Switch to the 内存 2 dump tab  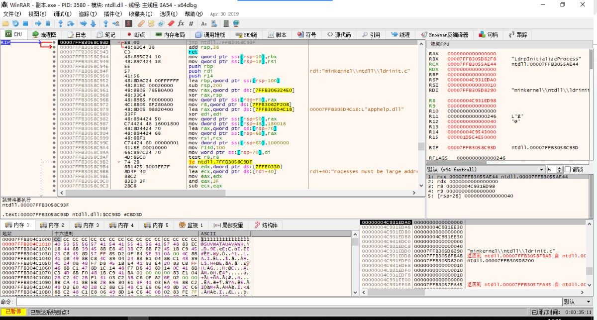tap(52, 225)
